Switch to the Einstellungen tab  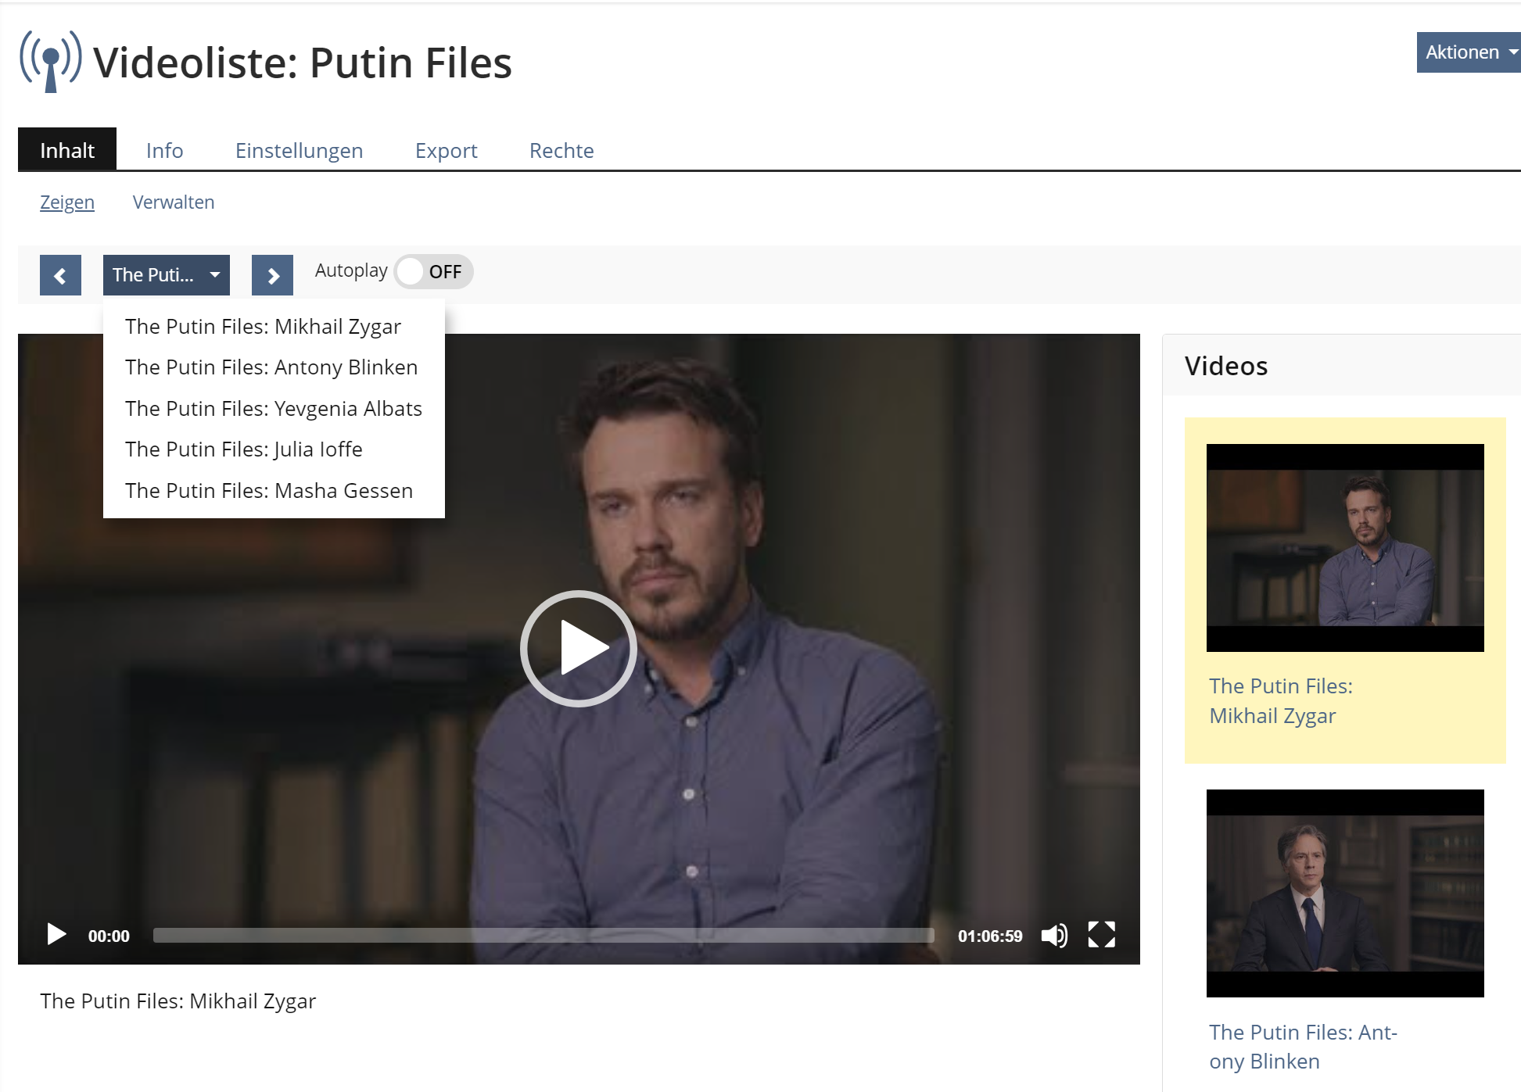coord(299,150)
